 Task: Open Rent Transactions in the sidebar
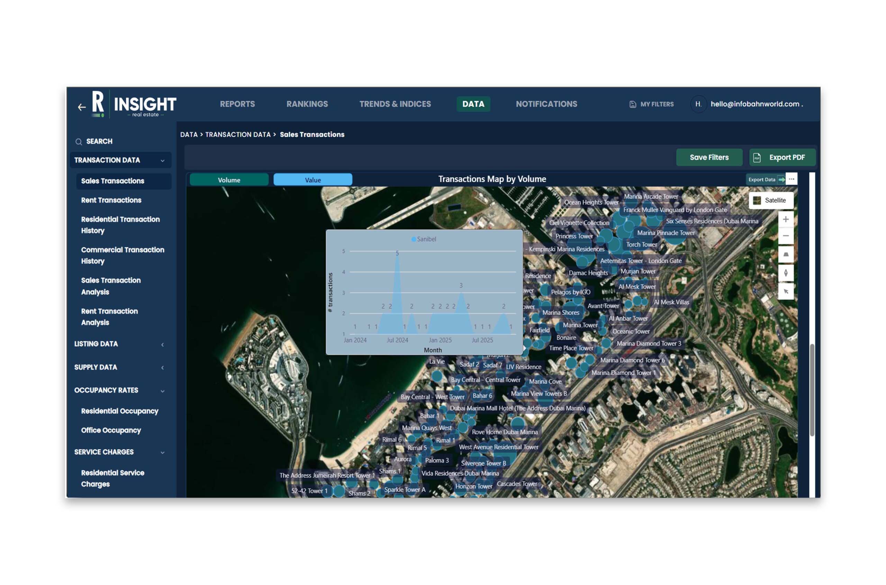point(111,200)
